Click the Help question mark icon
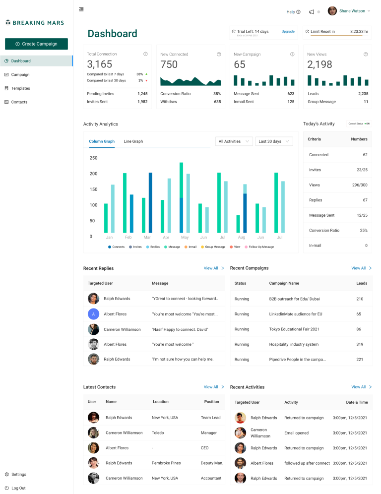 (x=298, y=12)
